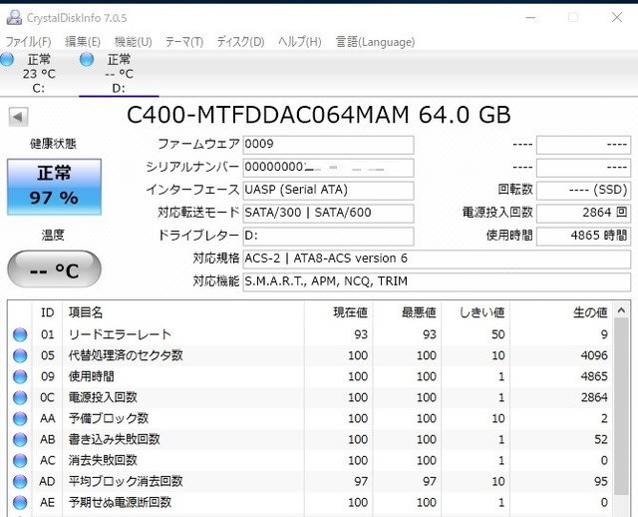Click the 電源投入回数 field showing 2864 回

click(x=584, y=213)
